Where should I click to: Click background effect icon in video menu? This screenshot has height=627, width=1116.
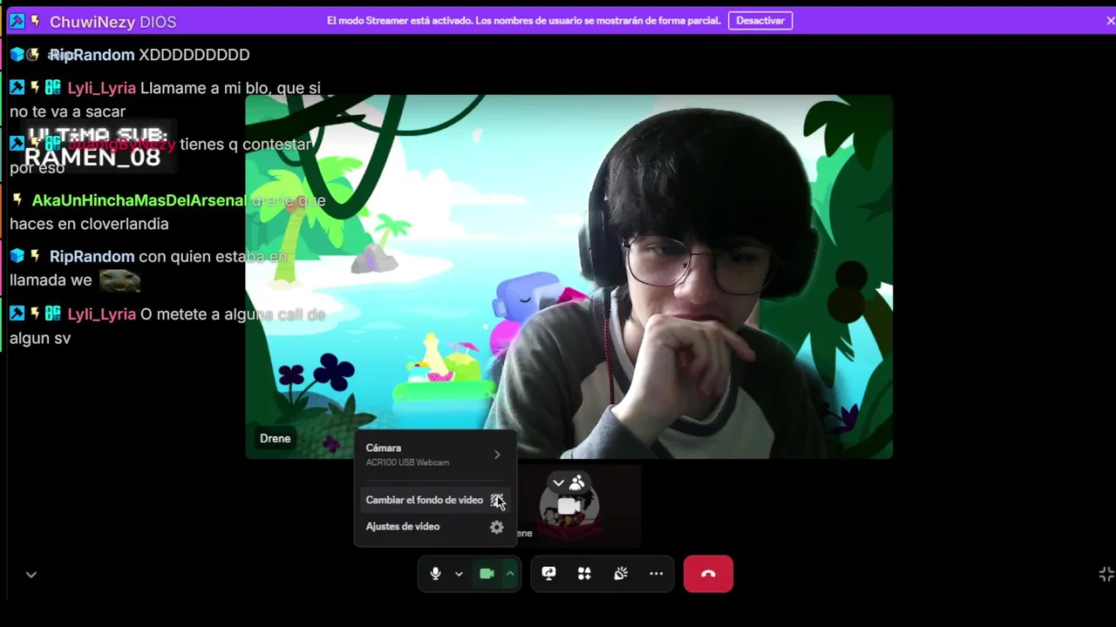coord(496,500)
